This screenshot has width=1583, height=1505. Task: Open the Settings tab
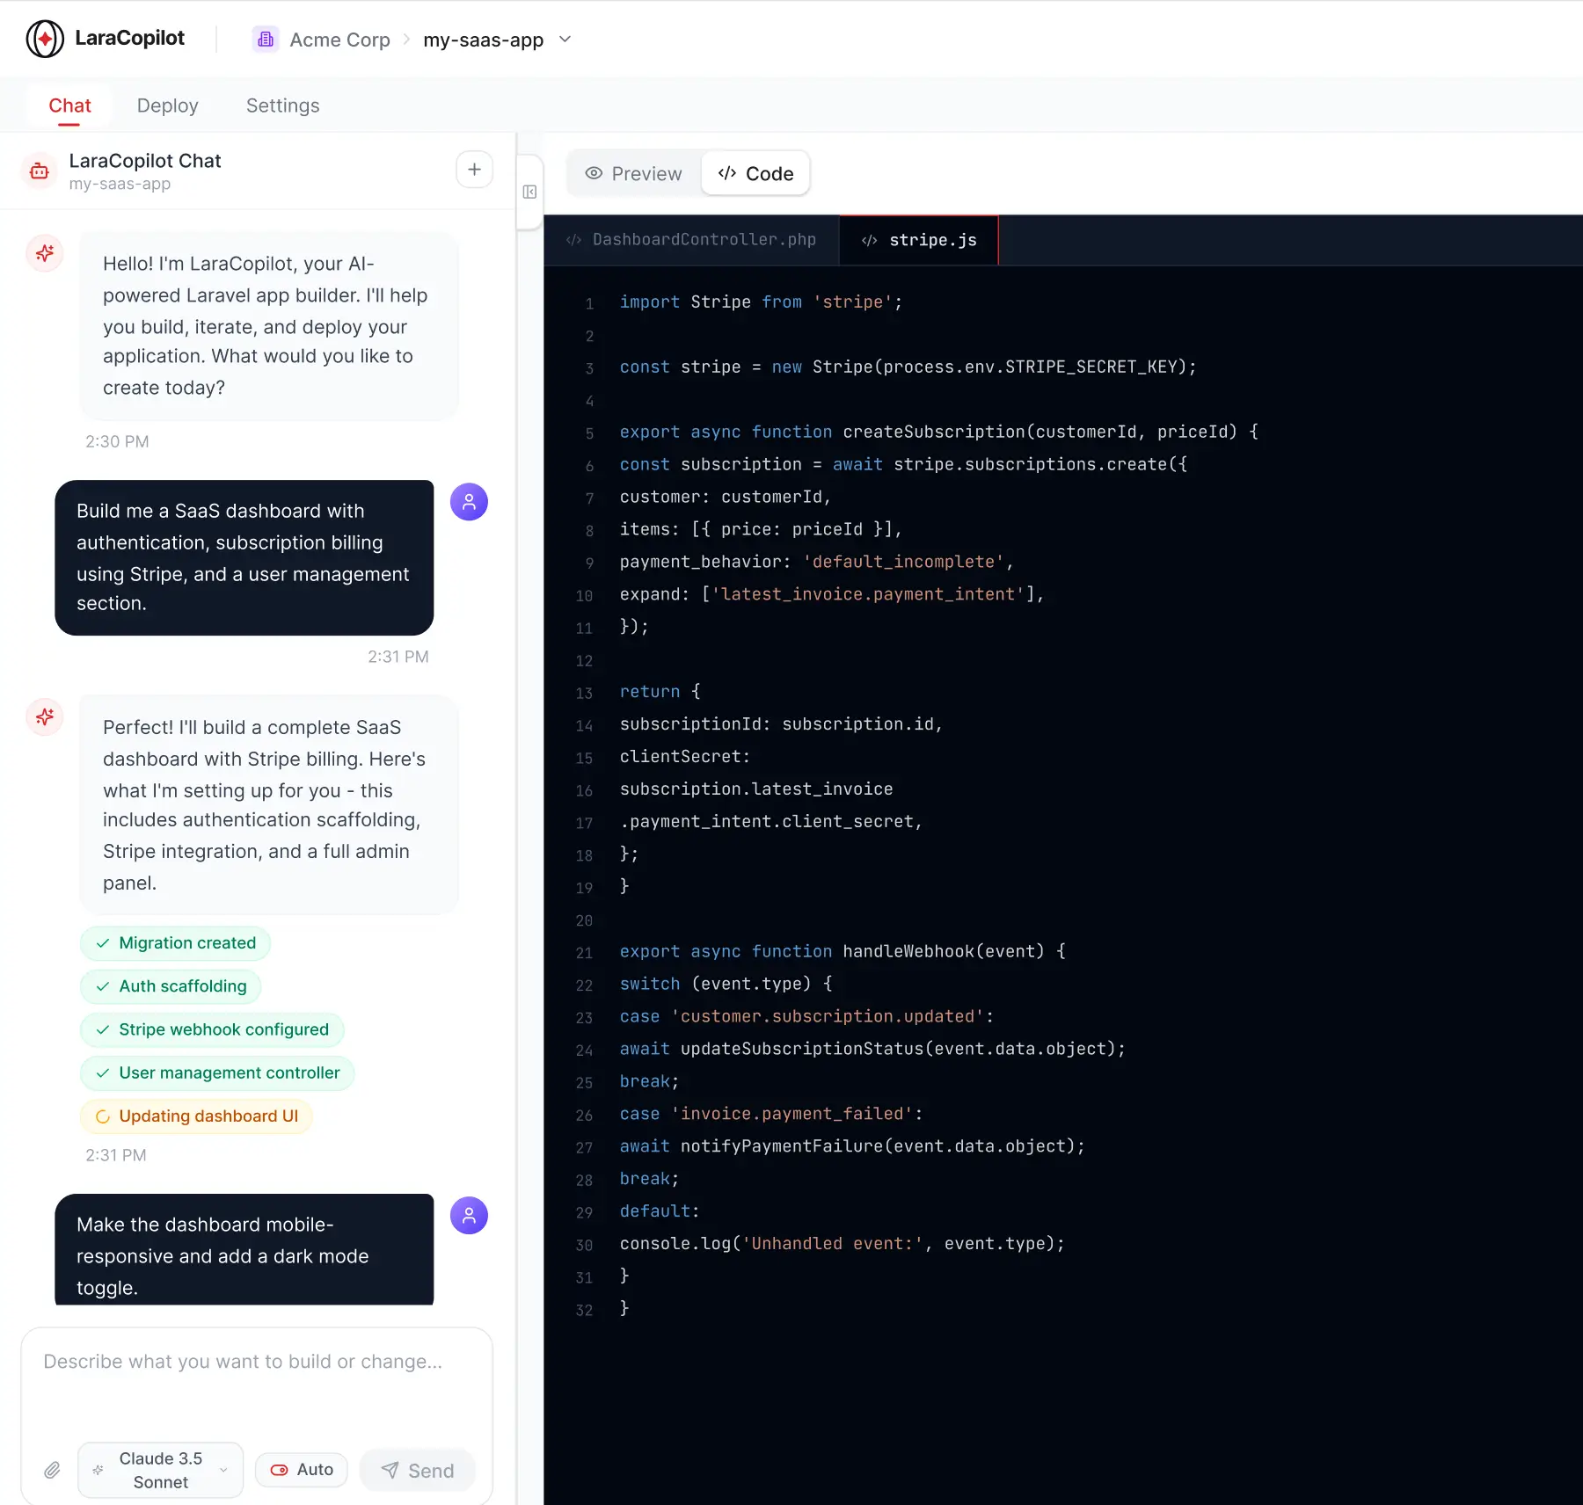click(x=282, y=105)
